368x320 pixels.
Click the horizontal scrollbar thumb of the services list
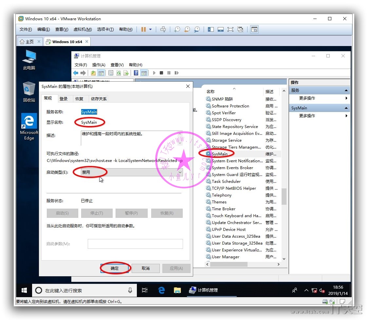click(229, 264)
